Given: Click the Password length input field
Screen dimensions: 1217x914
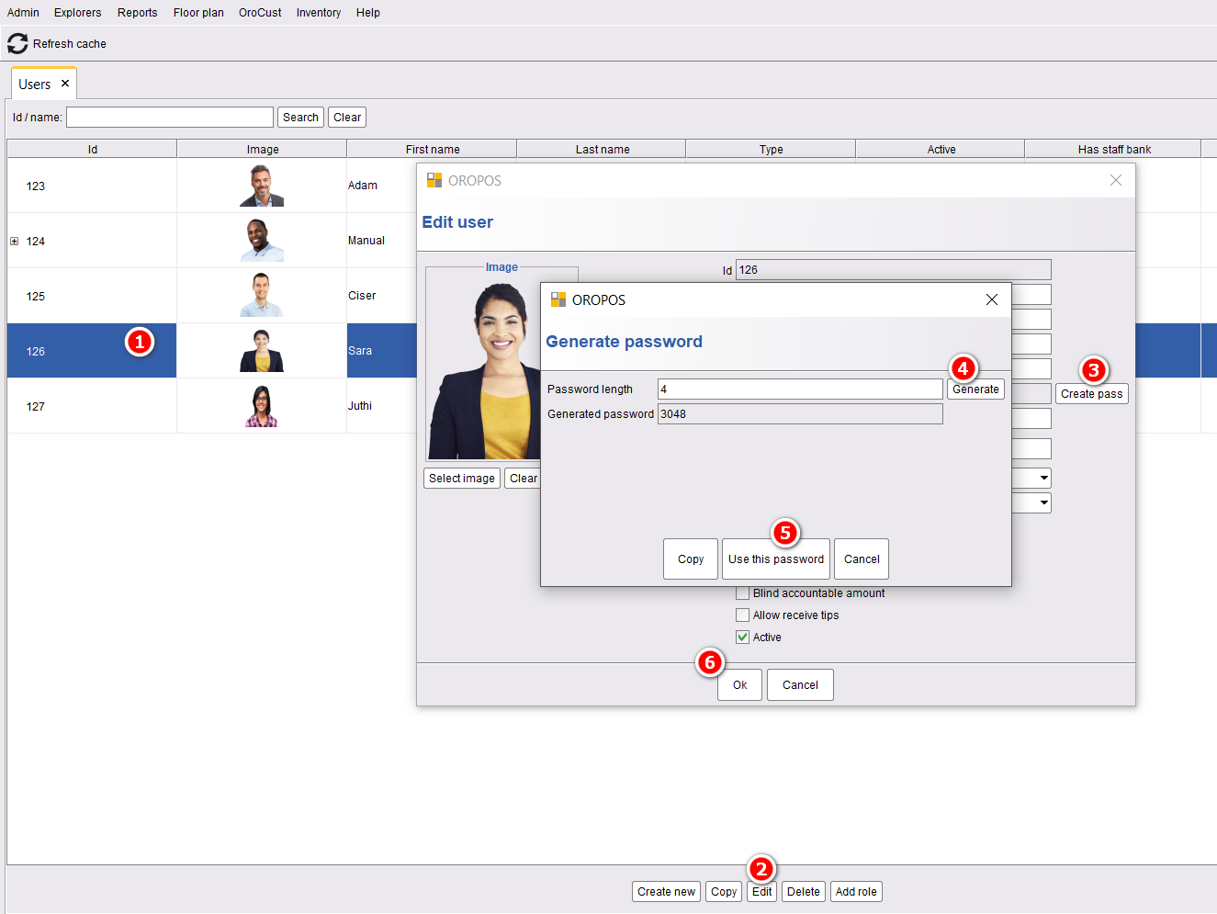Looking at the screenshot, I should click(800, 389).
